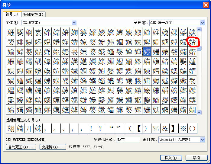Select the 婦 character in the grid
Viewport: 211px width, 164px height.
click(x=183, y=42)
